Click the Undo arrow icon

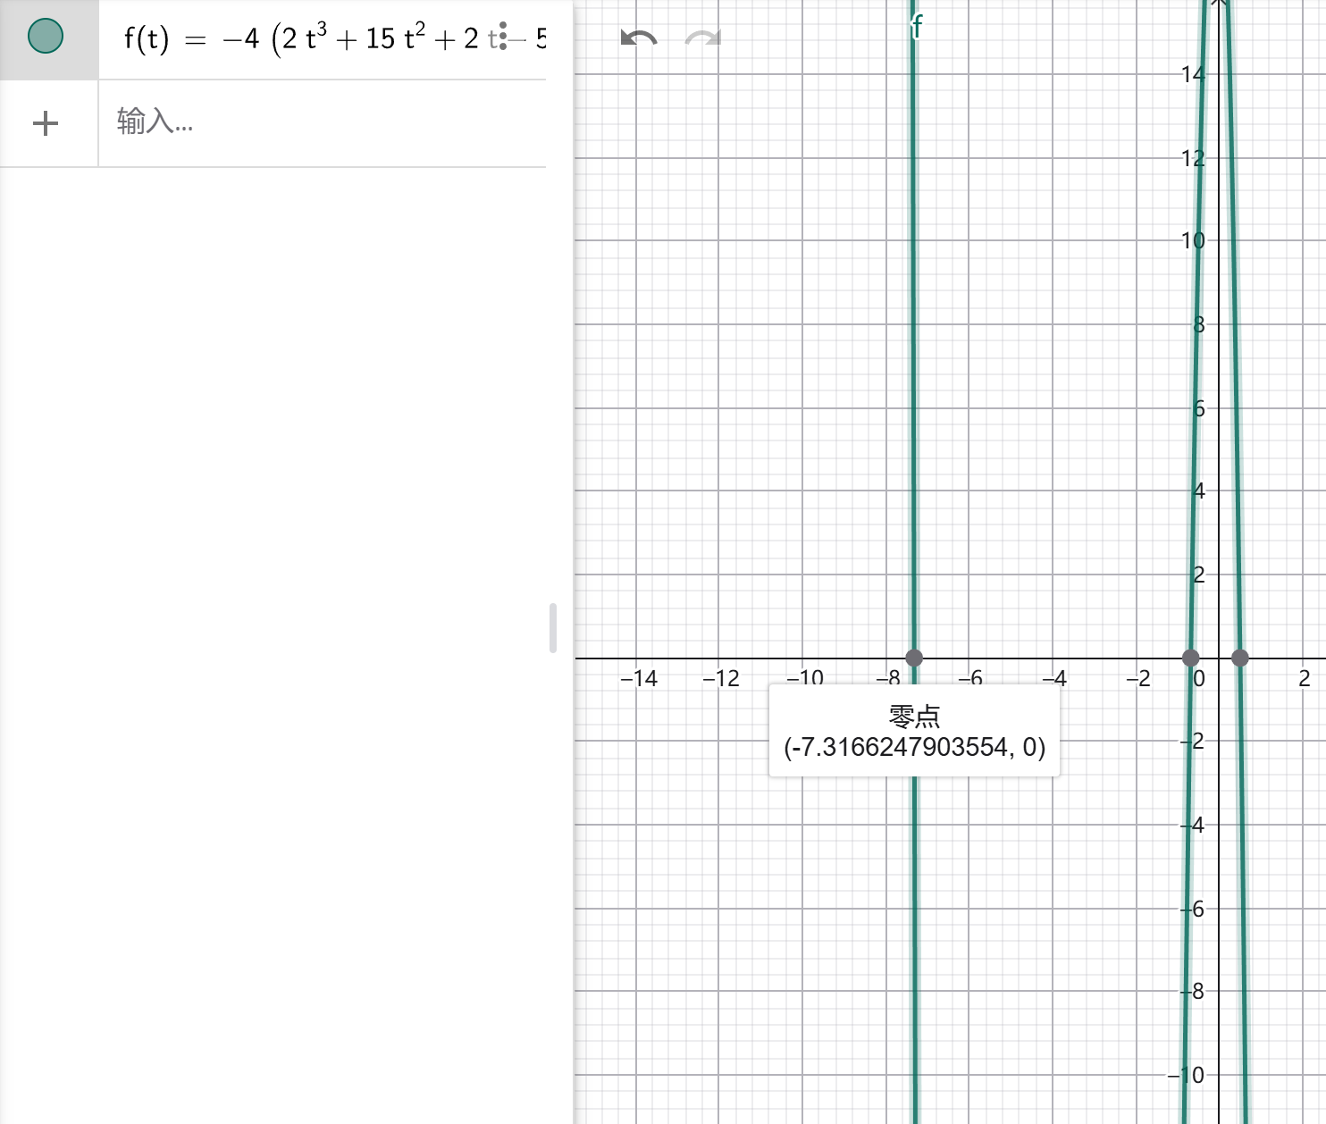pyautogui.click(x=639, y=38)
